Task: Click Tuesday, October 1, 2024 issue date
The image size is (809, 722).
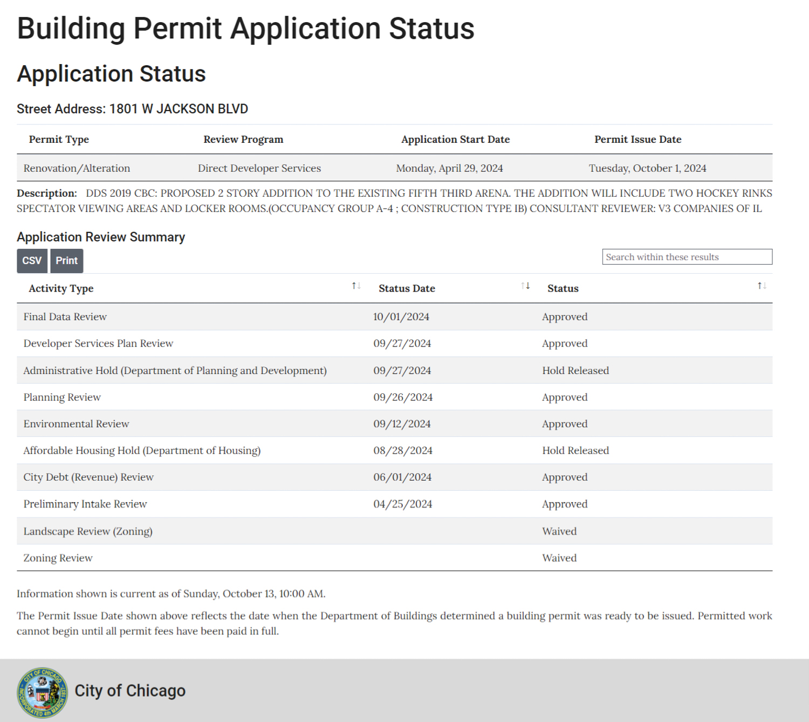Action: click(647, 168)
